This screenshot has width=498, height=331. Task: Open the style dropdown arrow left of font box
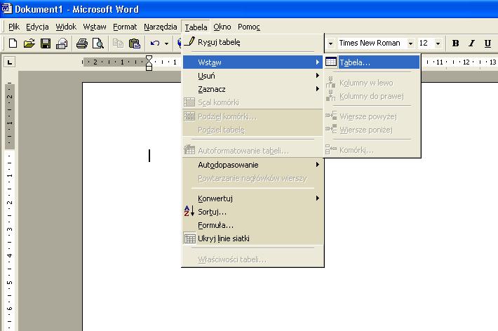coord(330,43)
